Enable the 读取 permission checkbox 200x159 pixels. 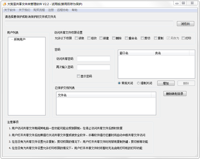point(76,38)
